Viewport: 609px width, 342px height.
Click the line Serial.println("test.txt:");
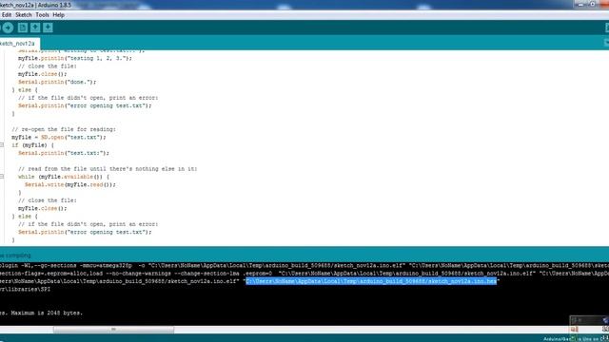tap(64, 153)
